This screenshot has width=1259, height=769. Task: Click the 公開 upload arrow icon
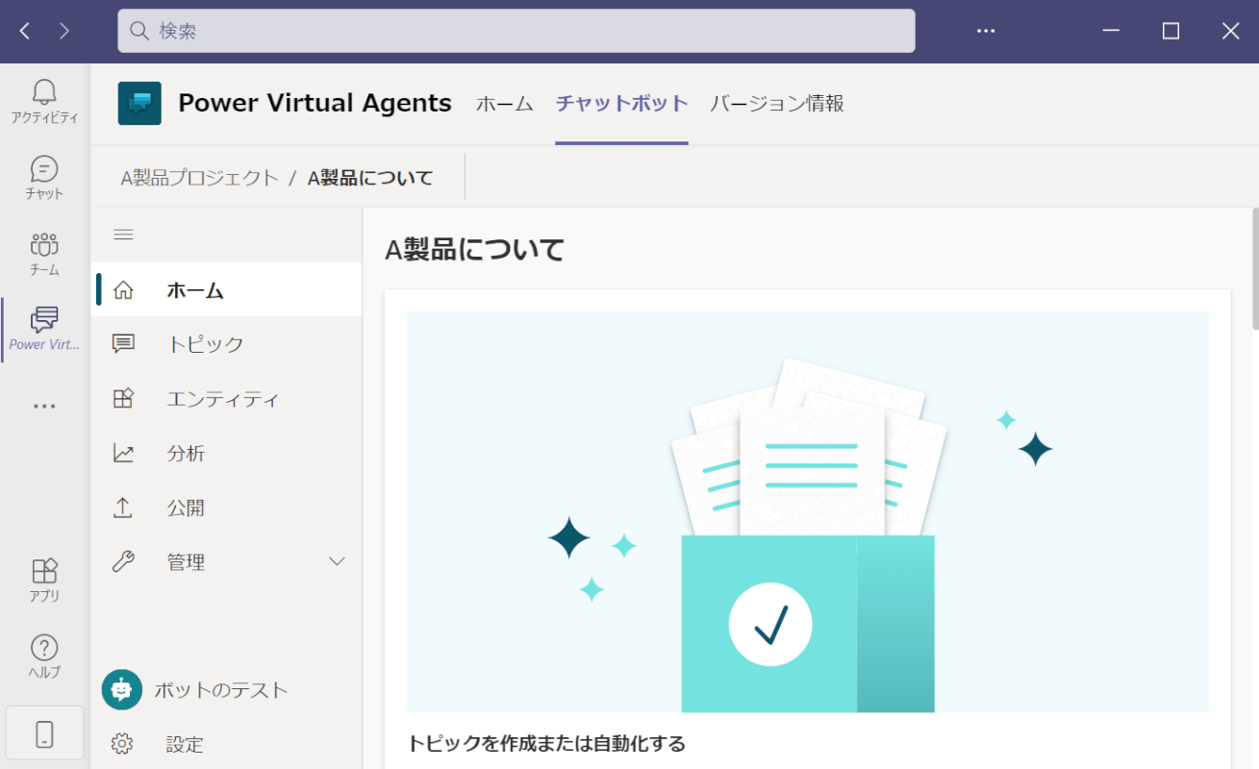pos(123,508)
